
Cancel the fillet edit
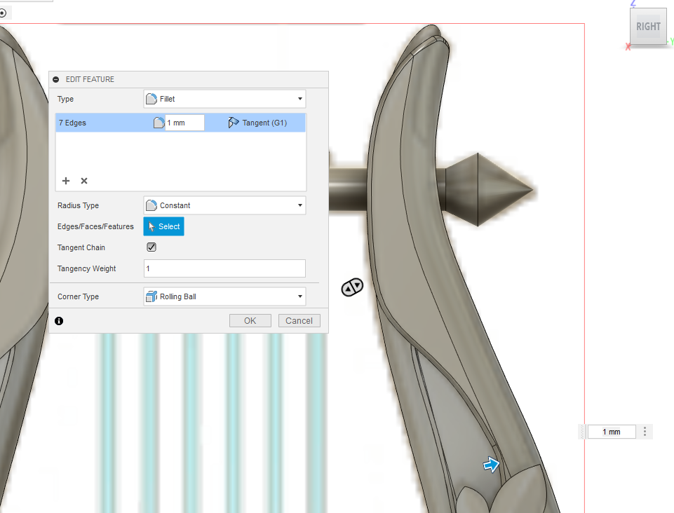click(299, 320)
